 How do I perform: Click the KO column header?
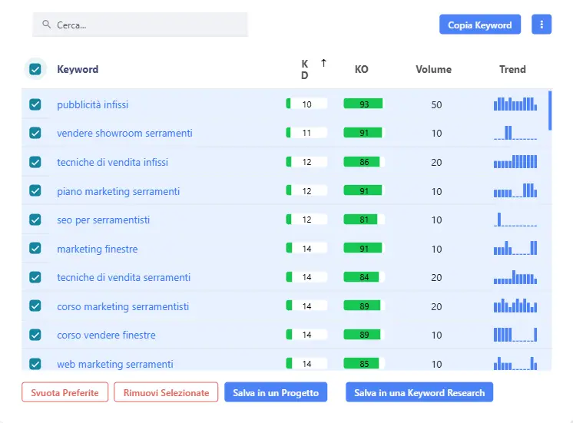tap(362, 69)
